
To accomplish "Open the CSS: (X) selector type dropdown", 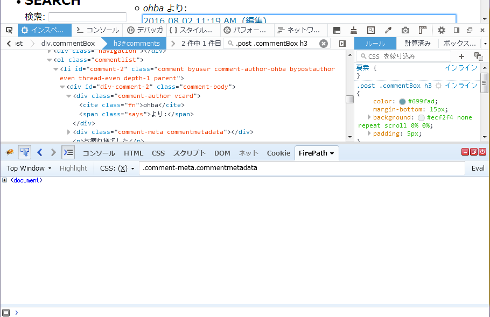I will 117,168.
